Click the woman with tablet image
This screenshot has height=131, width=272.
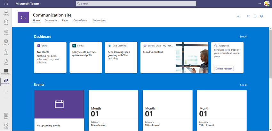coord(192,58)
